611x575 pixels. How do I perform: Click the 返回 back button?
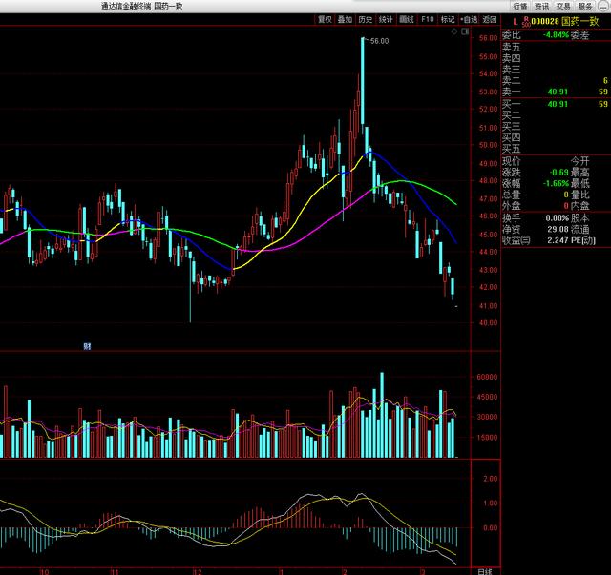coord(490,19)
